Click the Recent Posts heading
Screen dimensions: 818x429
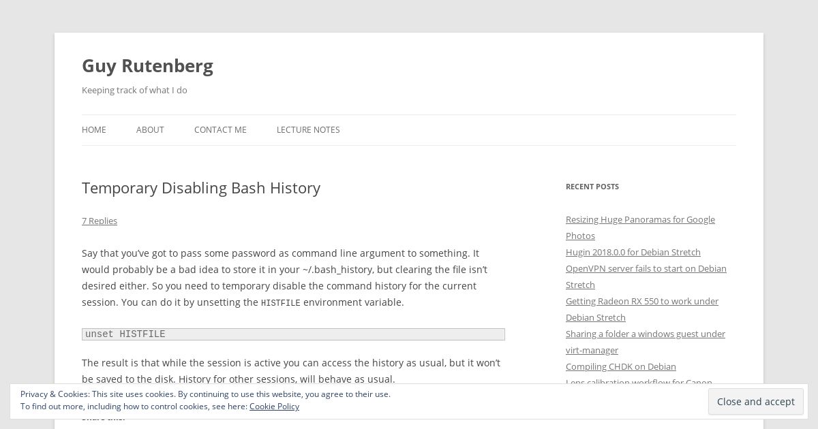point(592,187)
